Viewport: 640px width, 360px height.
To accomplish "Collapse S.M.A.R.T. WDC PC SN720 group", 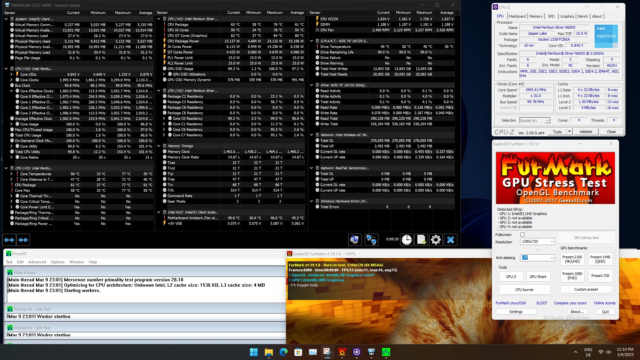I will 311,41.
